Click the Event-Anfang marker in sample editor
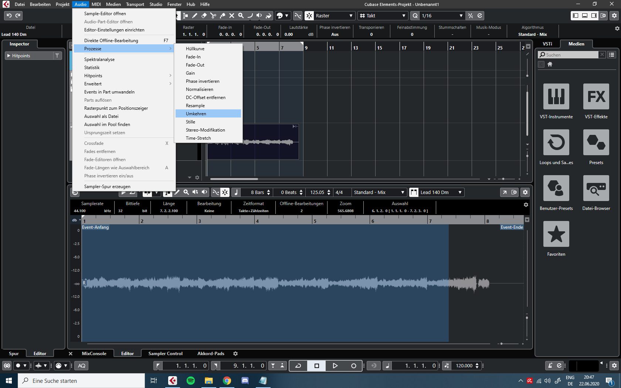 95,227
